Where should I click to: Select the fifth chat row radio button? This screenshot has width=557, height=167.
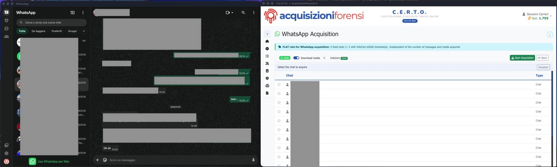click(x=279, y=121)
